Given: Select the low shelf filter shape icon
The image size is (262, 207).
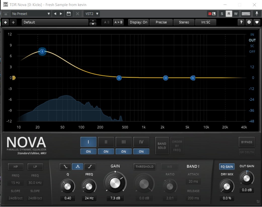Looking at the screenshot, I should (65, 166).
